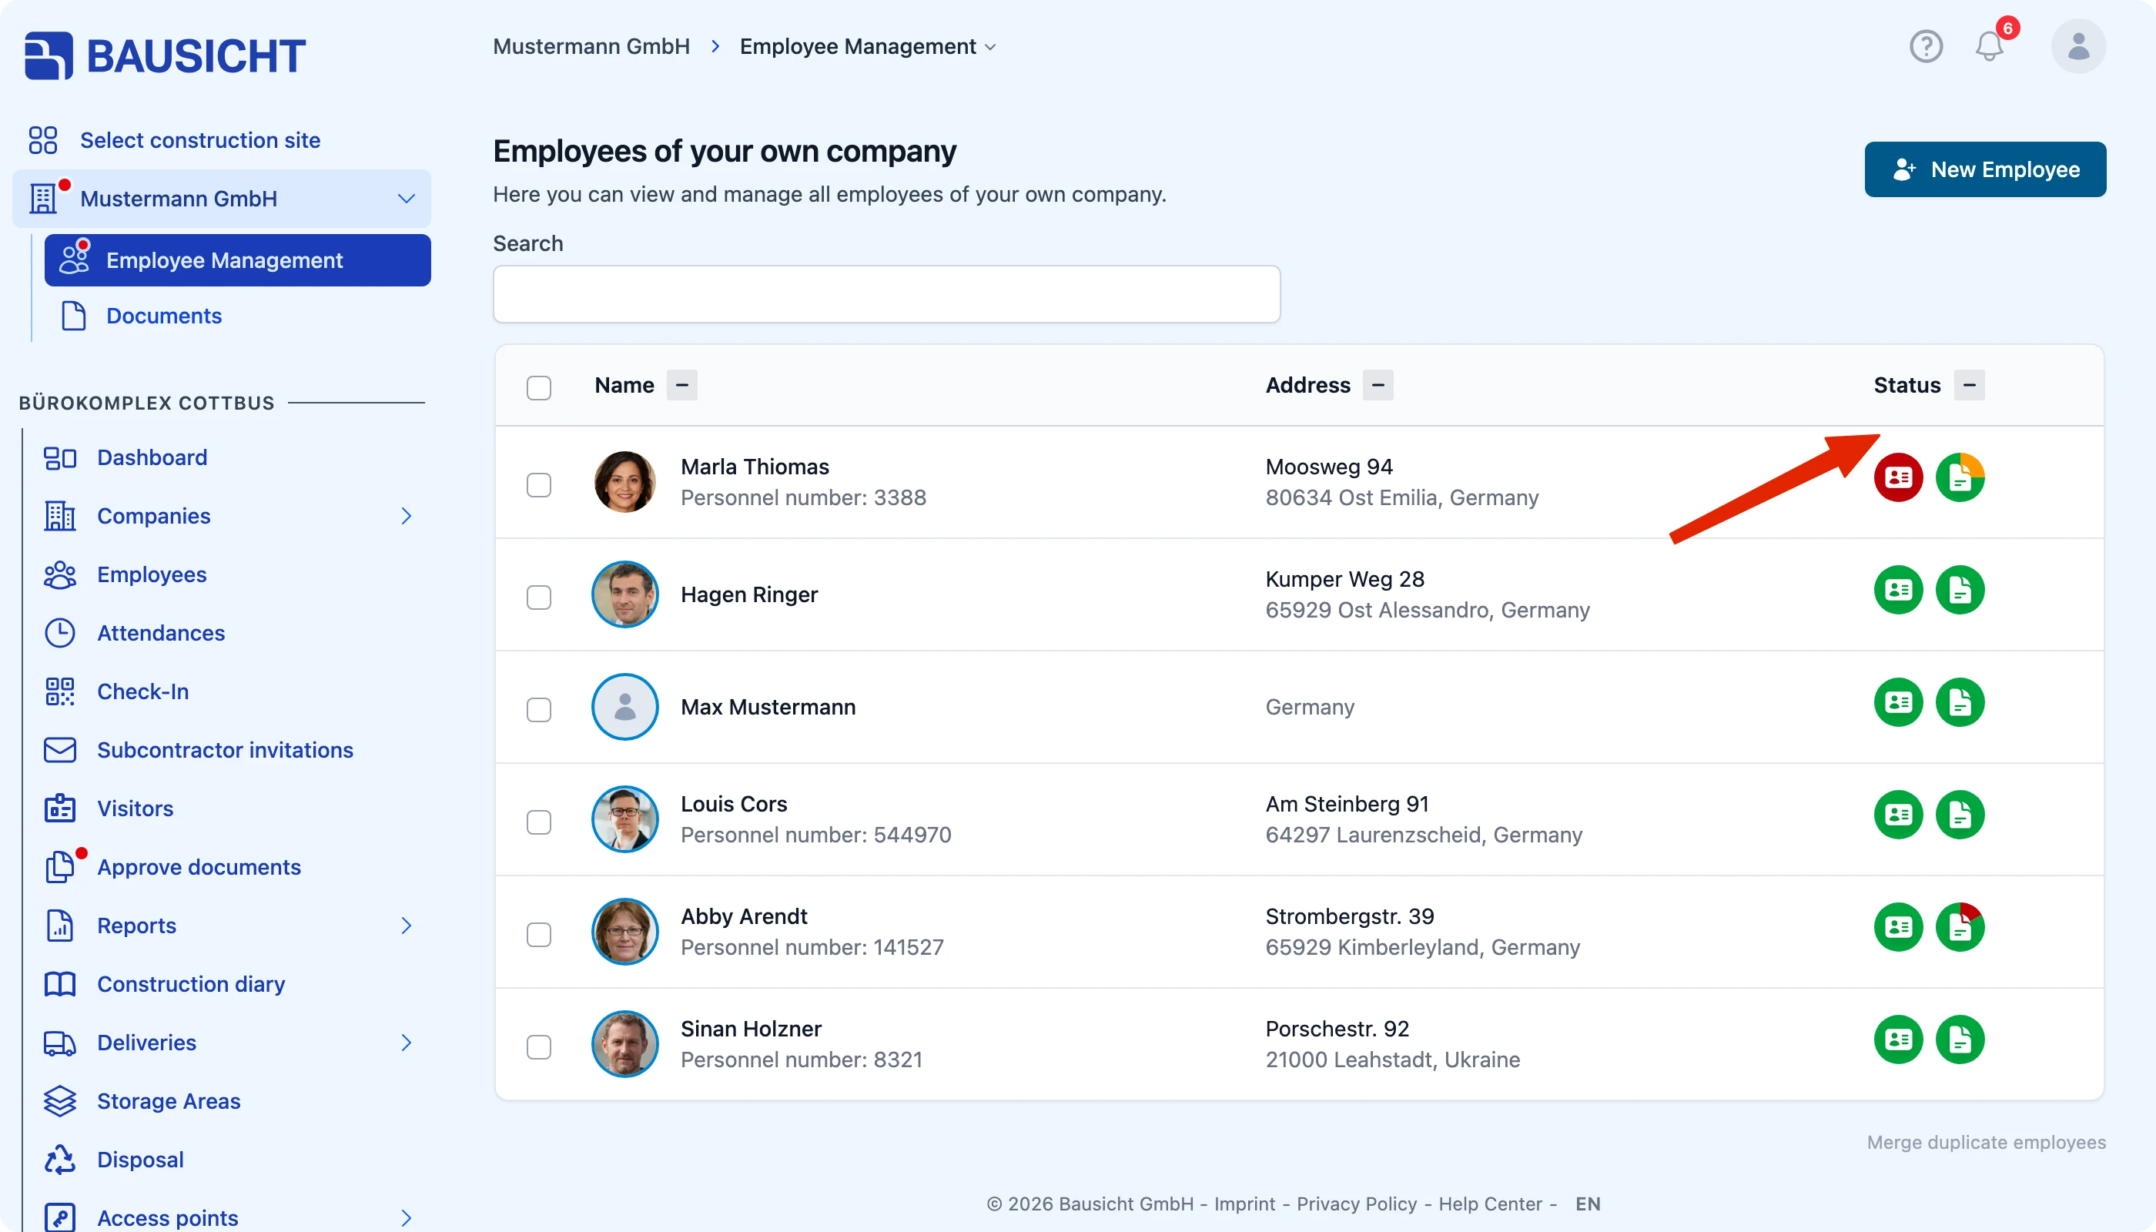Click the Check-In QR code icon
This screenshot has height=1232, width=2156.
pyautogui.click(x=59, y=691)
